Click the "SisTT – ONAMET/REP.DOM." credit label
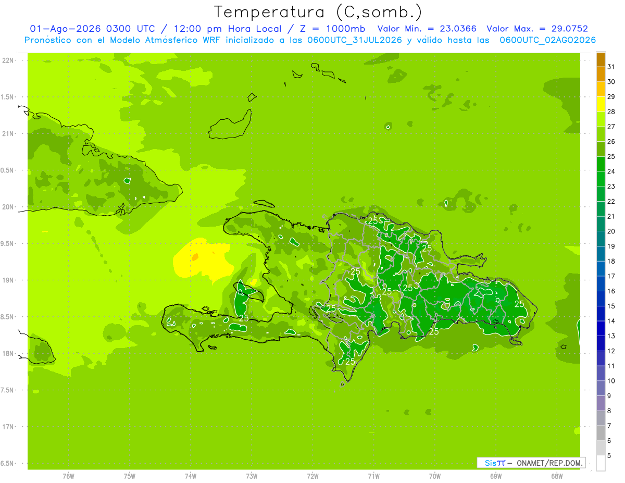This screenshot has width=625, height=483. coord(531,463)
